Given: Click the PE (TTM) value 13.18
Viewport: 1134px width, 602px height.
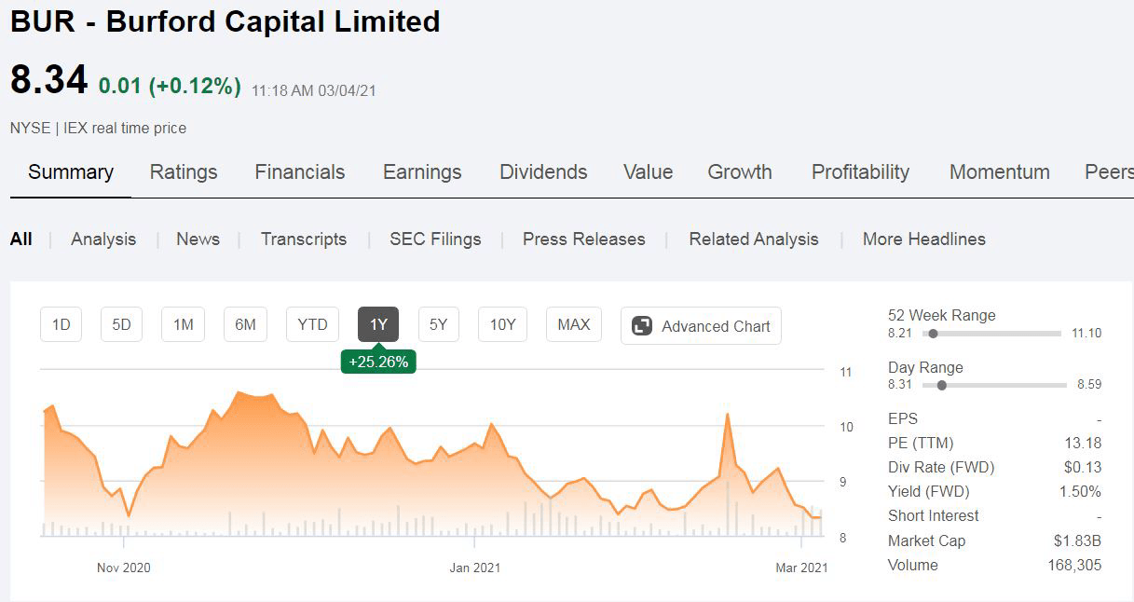Looking at the screenshot, I should [1083, 443].
